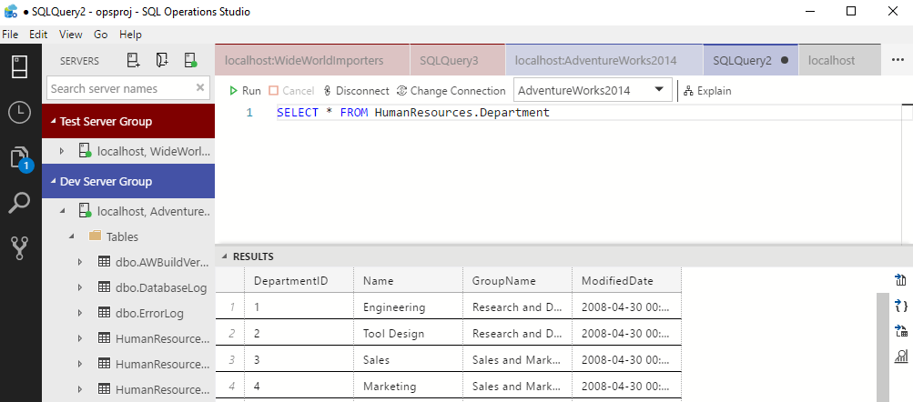Open the View menu

70,35
